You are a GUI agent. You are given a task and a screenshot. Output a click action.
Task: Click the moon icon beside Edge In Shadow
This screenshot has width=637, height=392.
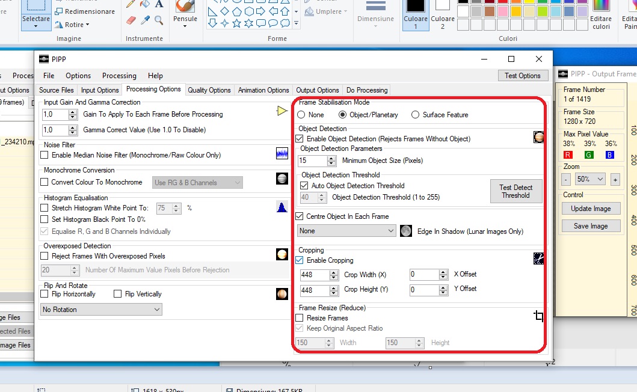point(406,231)
